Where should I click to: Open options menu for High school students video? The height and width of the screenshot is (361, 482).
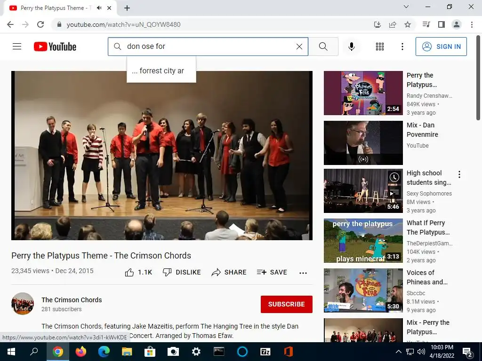point(459,174)
